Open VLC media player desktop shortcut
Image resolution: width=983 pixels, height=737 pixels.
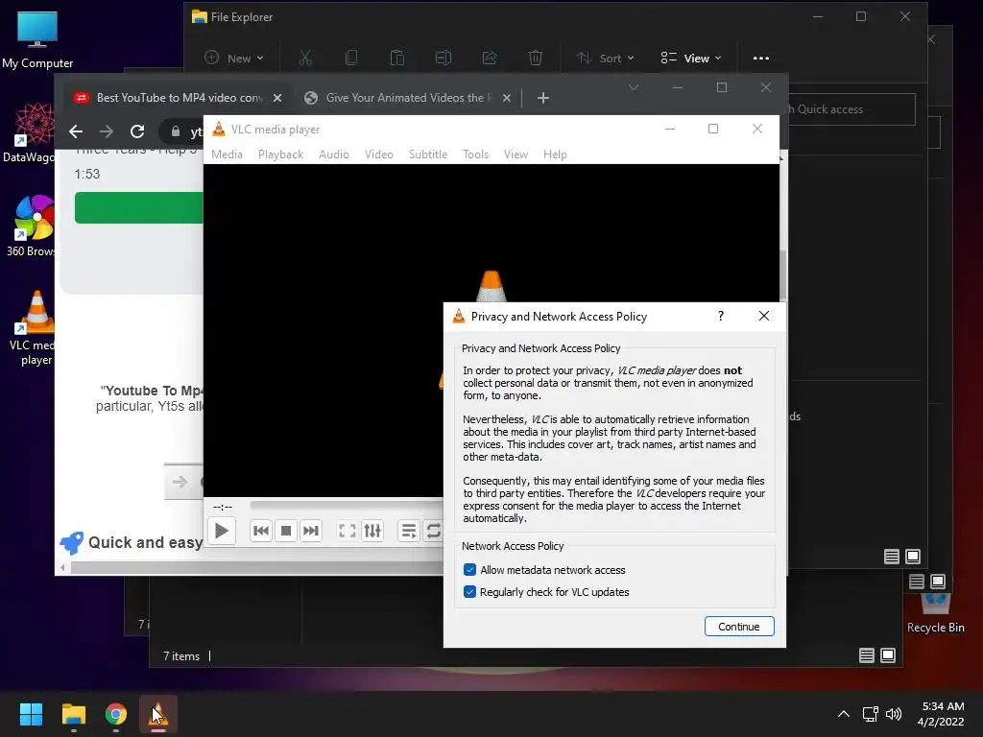click(x=34, y=328)
